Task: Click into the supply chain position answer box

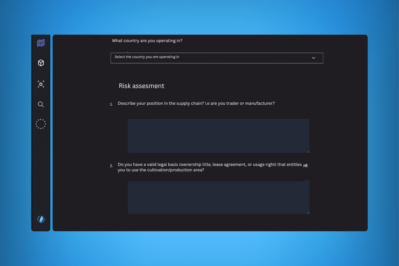Action: pyautogui.click(x=218, y=136)
